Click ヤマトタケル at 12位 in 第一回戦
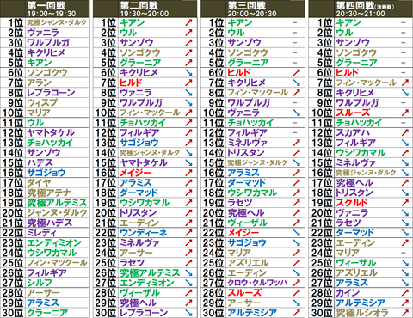413x318 pixels. pos(51,132)
